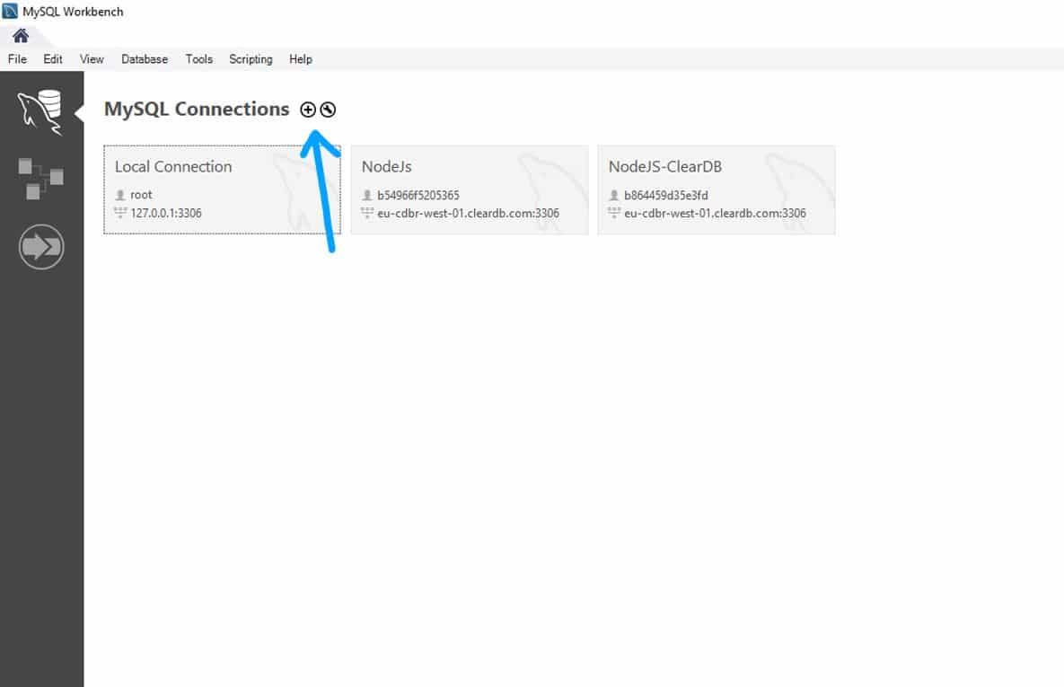The image size is (1064, 687).
Task: Open the Help menu
Action: pos(301,59)
